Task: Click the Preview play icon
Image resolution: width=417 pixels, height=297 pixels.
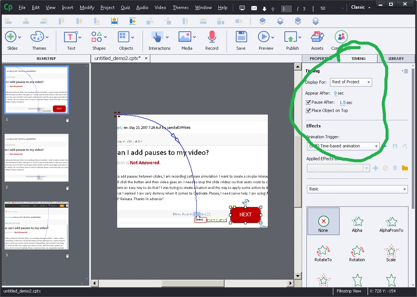Action: (264, 37)
